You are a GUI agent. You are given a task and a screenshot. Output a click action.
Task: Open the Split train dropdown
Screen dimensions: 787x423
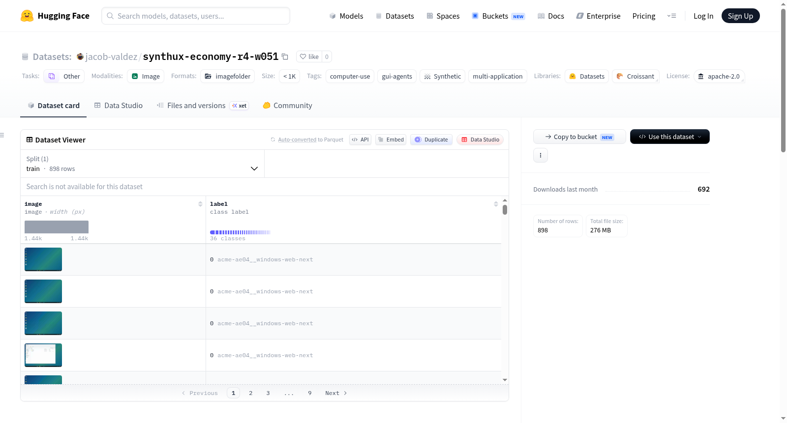[x=142, y=164]
